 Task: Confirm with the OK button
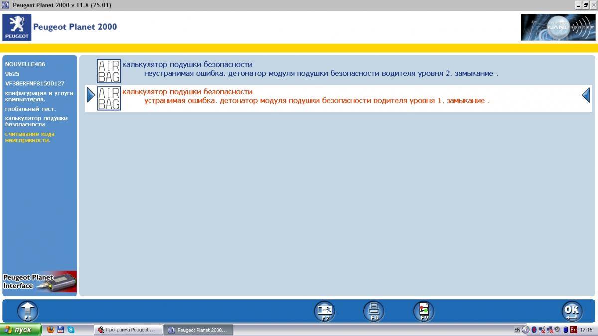tap(571, 311)
